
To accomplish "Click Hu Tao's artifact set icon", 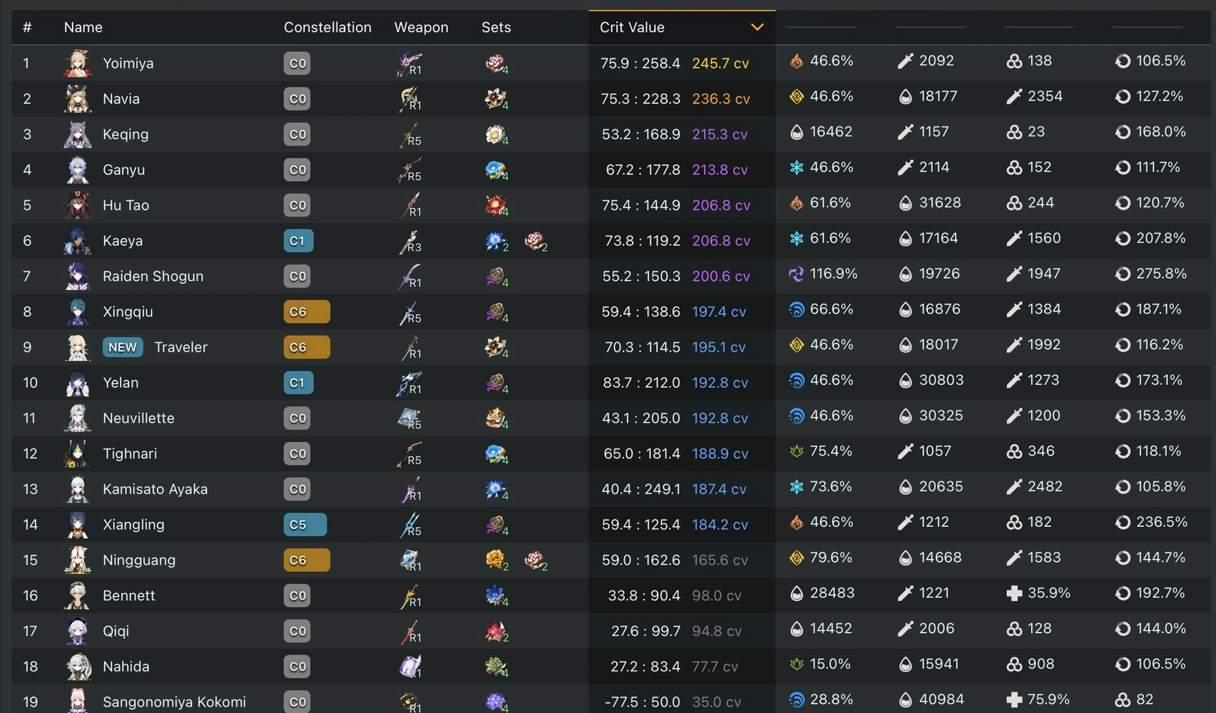I will coord(496,205).
